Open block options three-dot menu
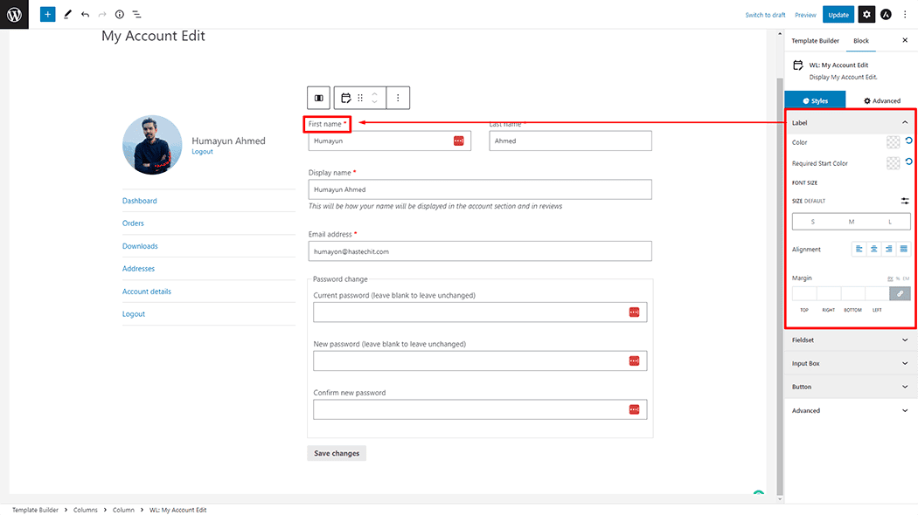 tap(398, 98)
